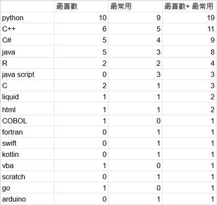Select the html row label cell
Viewport: 217px width, 205px height.
pyautogui.click(x=27, y=110)
